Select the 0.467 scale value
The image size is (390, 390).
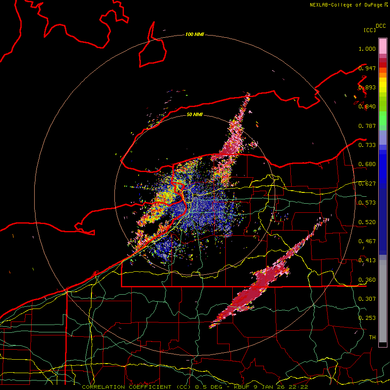pos(367,241)
